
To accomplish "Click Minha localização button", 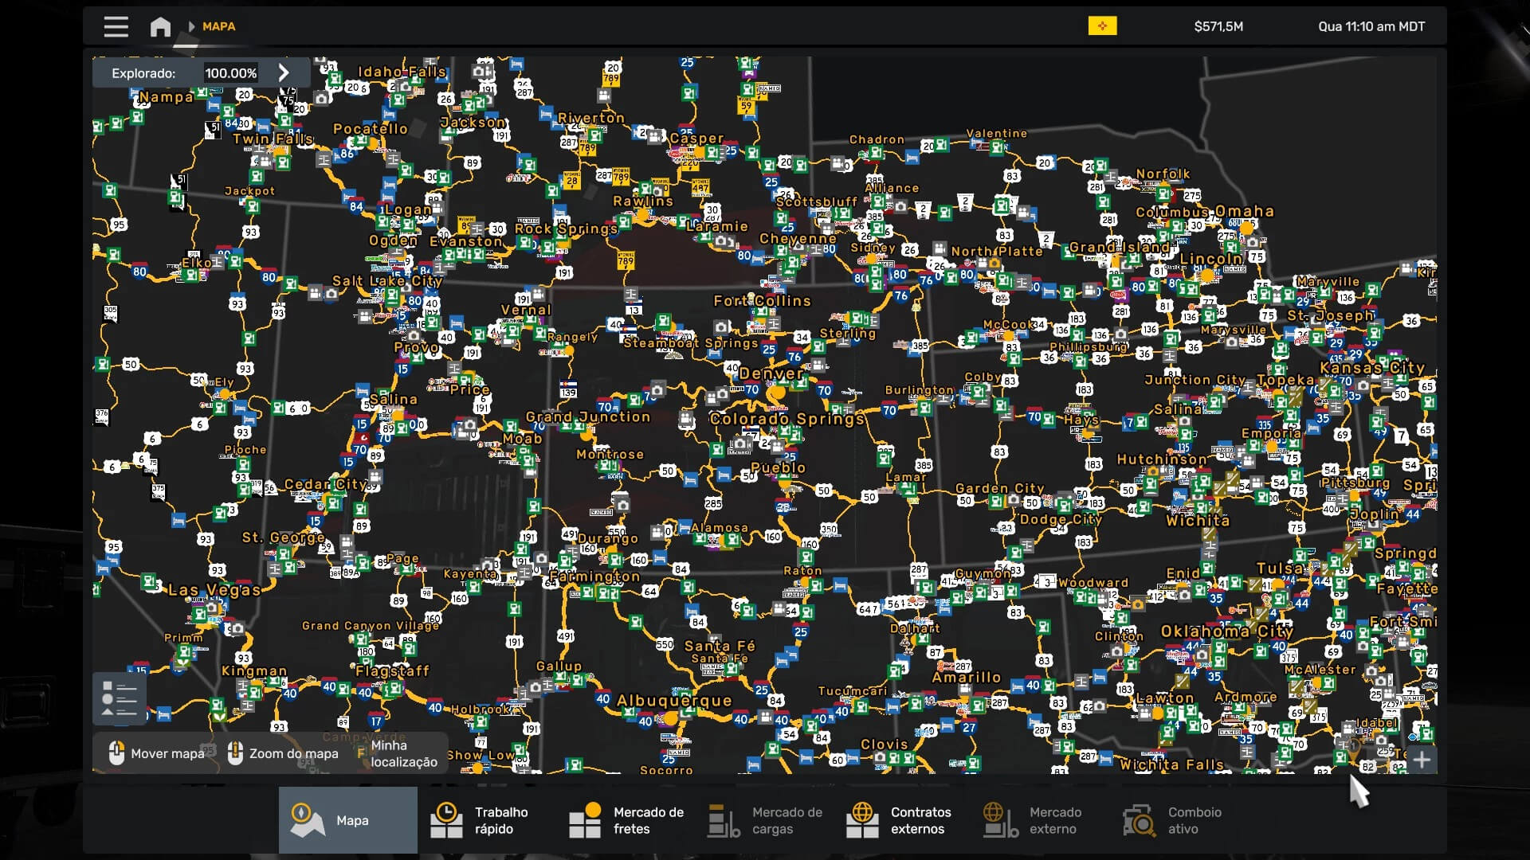I will pyautogui.click(x=402, y=753).
